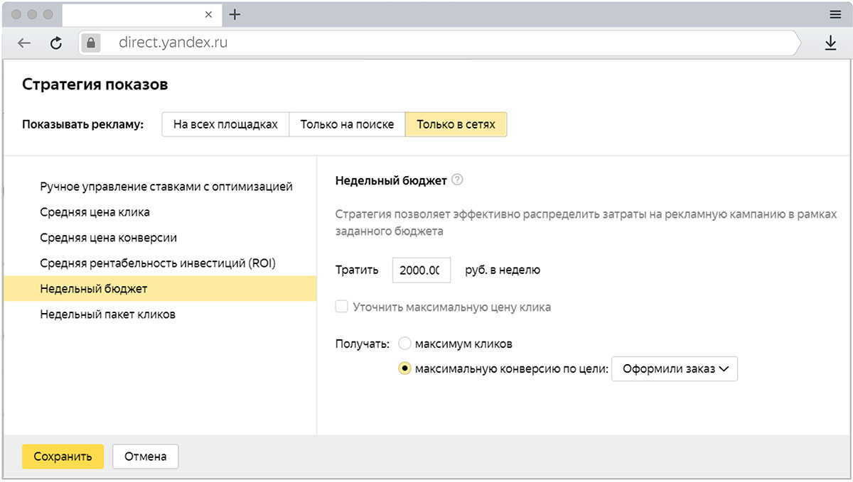Select Средняя цена клика strategy

(x=95, y=212)
